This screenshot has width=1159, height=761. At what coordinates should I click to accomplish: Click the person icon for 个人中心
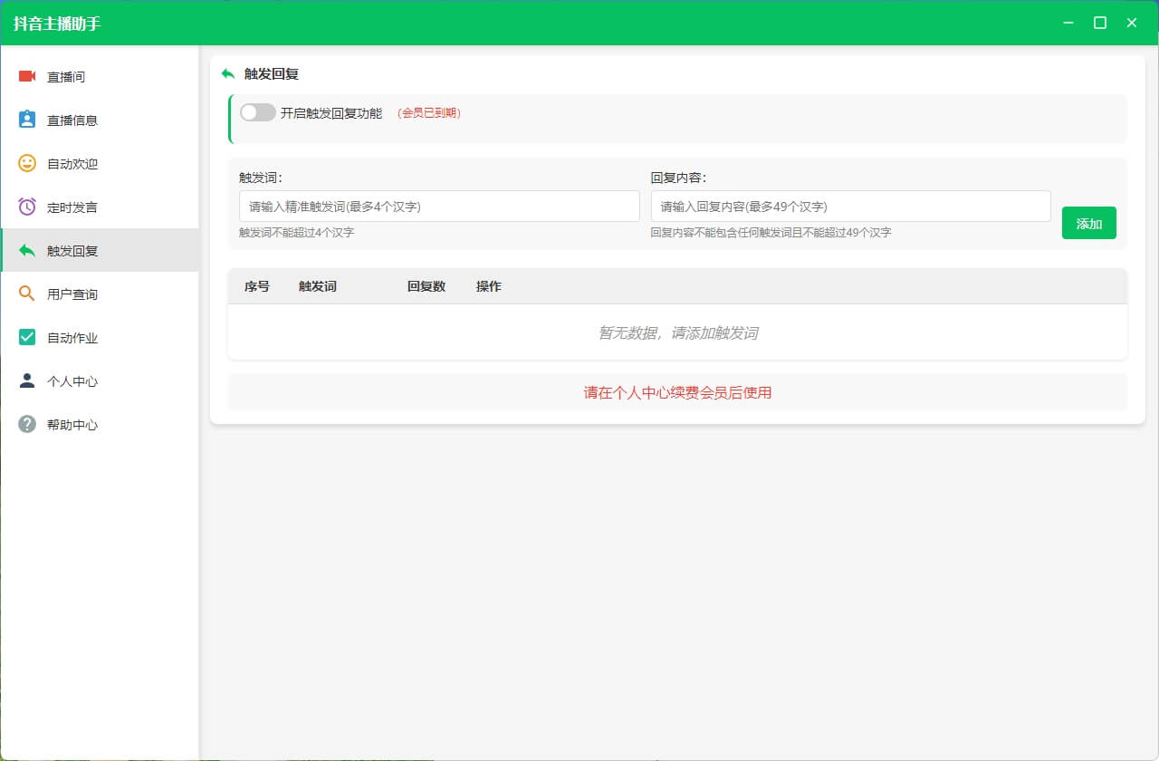(x=27, y=380)
